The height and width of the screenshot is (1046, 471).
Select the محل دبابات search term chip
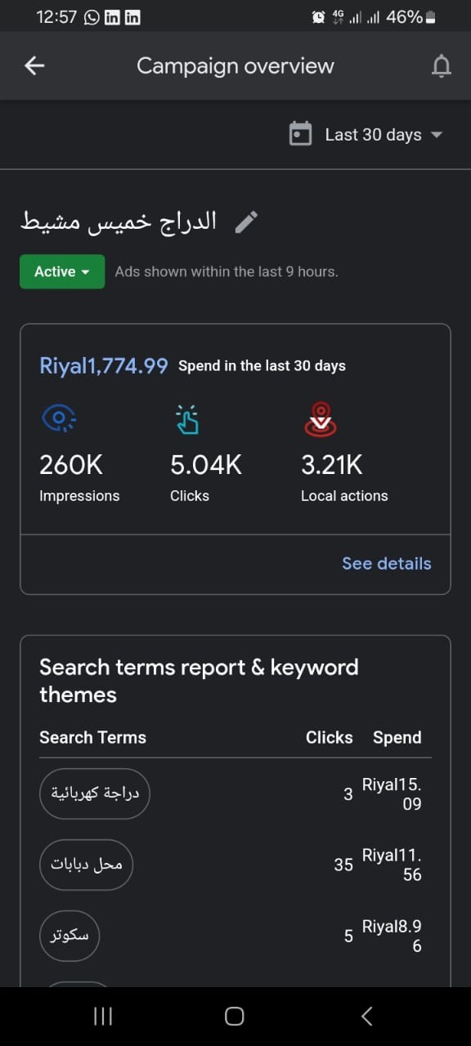(x=86, y=865)
